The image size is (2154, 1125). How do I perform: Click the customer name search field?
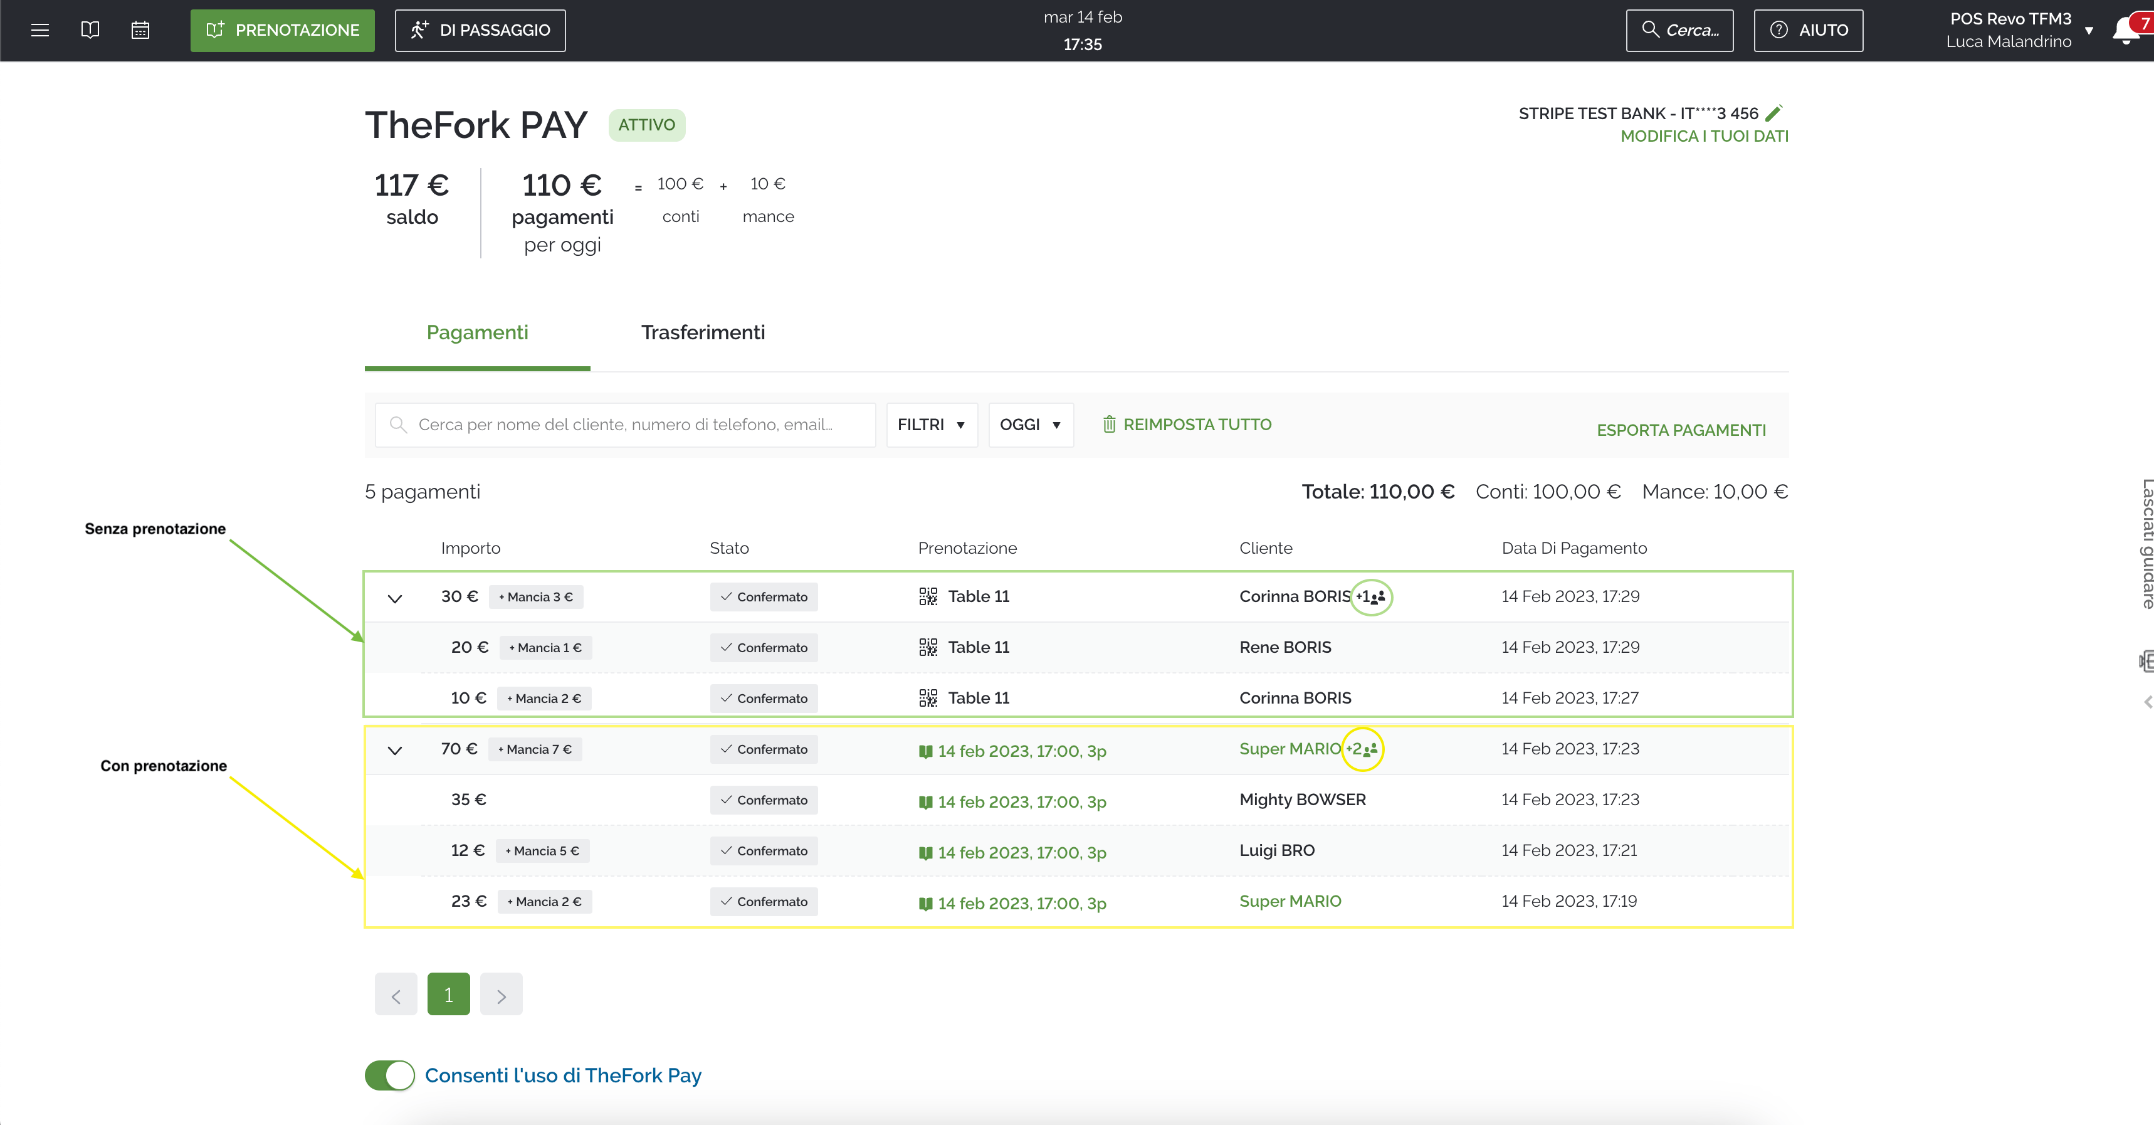tap(624, 425)
